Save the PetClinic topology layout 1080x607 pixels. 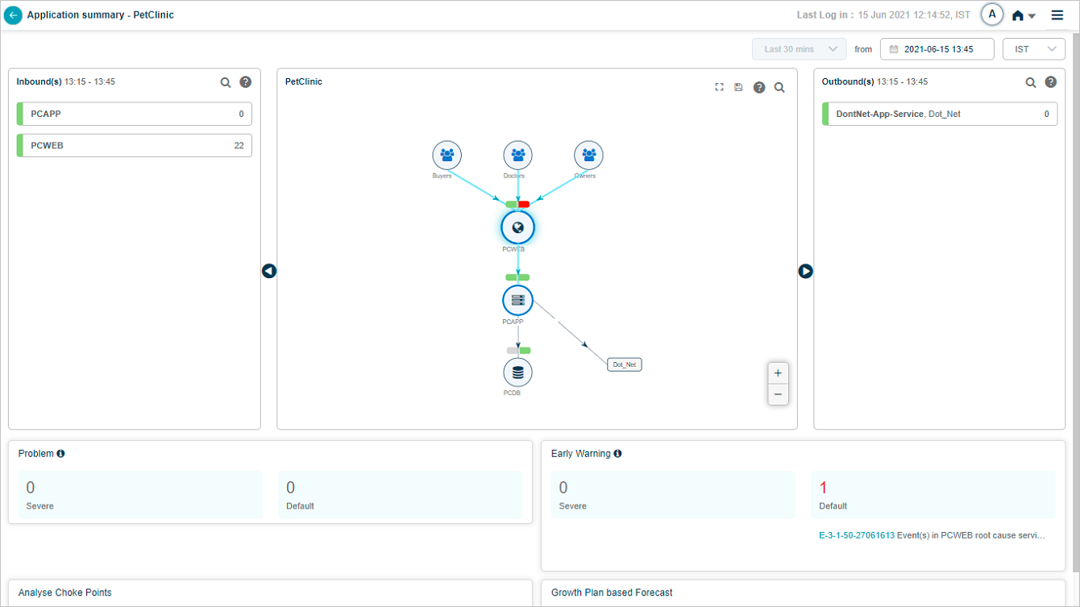coord(738,87)
